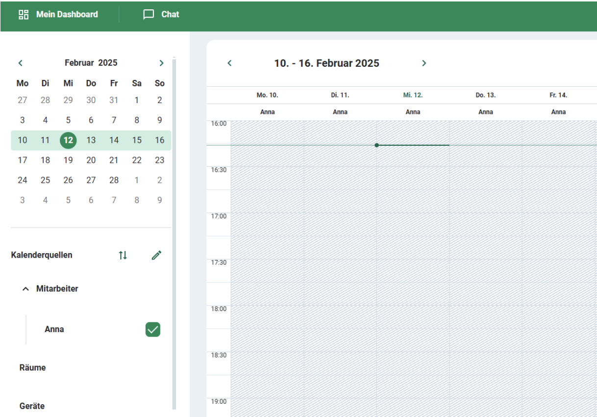The width and height of the screenshot is (597, 417).
Task: Select February 28 in mini calendar
Action: pos(114,180)
